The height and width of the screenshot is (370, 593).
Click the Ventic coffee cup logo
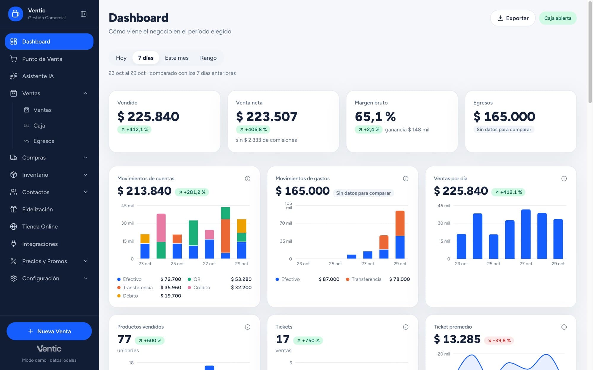(16, 14)
